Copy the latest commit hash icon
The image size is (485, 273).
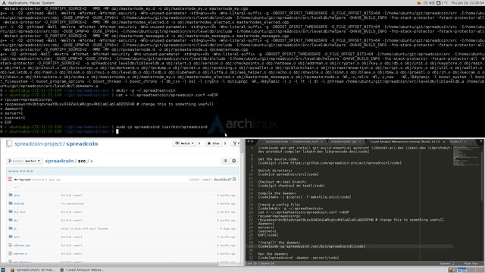tap(234, 179)
